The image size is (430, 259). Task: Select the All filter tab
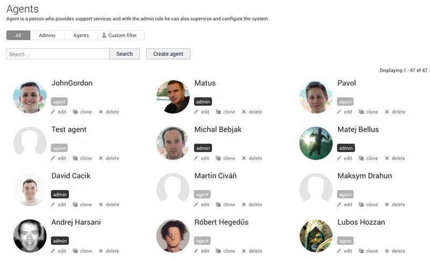pyautogui.click(x=18, y=35)
